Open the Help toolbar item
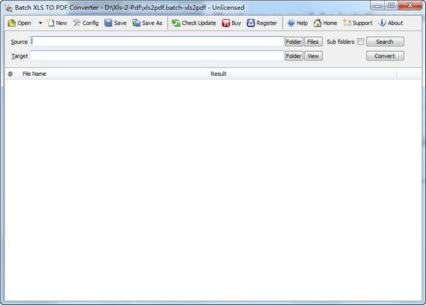This screenshot has width=426, height=305. click(297, 23)
